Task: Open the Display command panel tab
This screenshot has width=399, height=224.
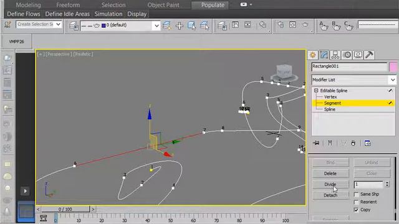Action: click(358, 55)
